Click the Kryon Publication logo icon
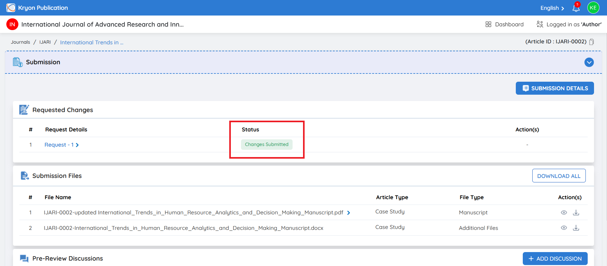 11,8
